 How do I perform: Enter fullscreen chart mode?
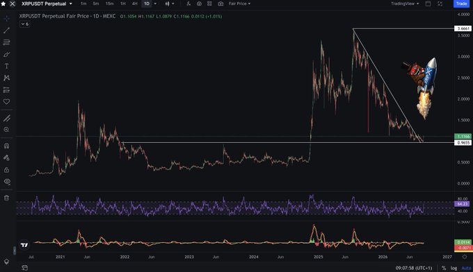(x=440, y=3)
